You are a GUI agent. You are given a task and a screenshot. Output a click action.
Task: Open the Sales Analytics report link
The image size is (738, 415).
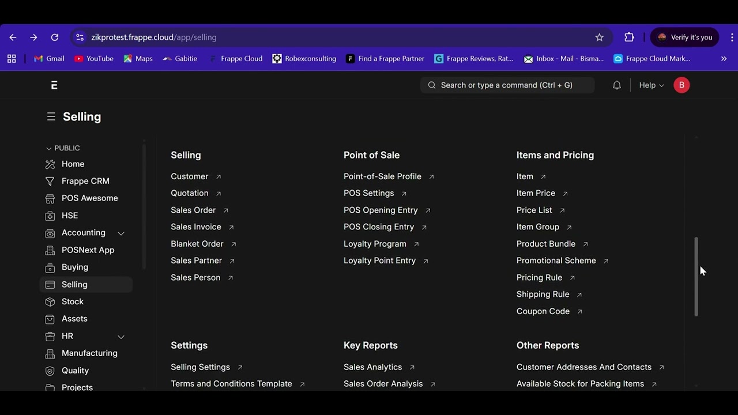(x=372, y=367)
